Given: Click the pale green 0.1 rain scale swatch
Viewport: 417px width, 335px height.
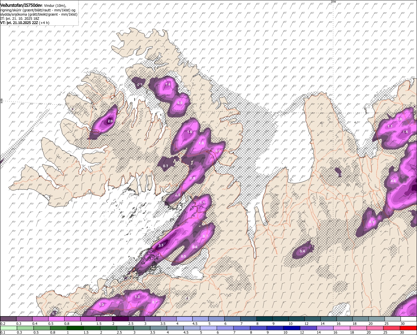Looking at the screenshot, I should point(8,328).
